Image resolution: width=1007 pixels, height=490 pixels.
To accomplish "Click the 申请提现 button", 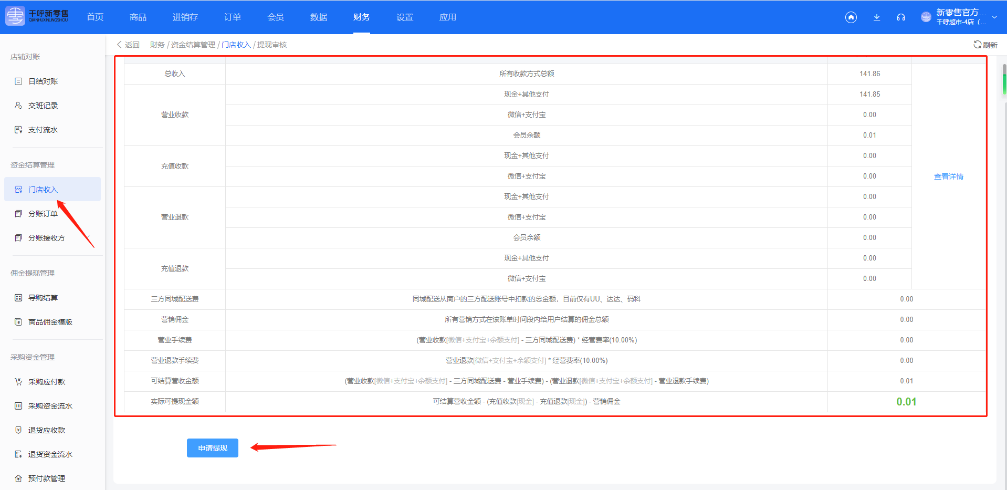I will point(212,448).
